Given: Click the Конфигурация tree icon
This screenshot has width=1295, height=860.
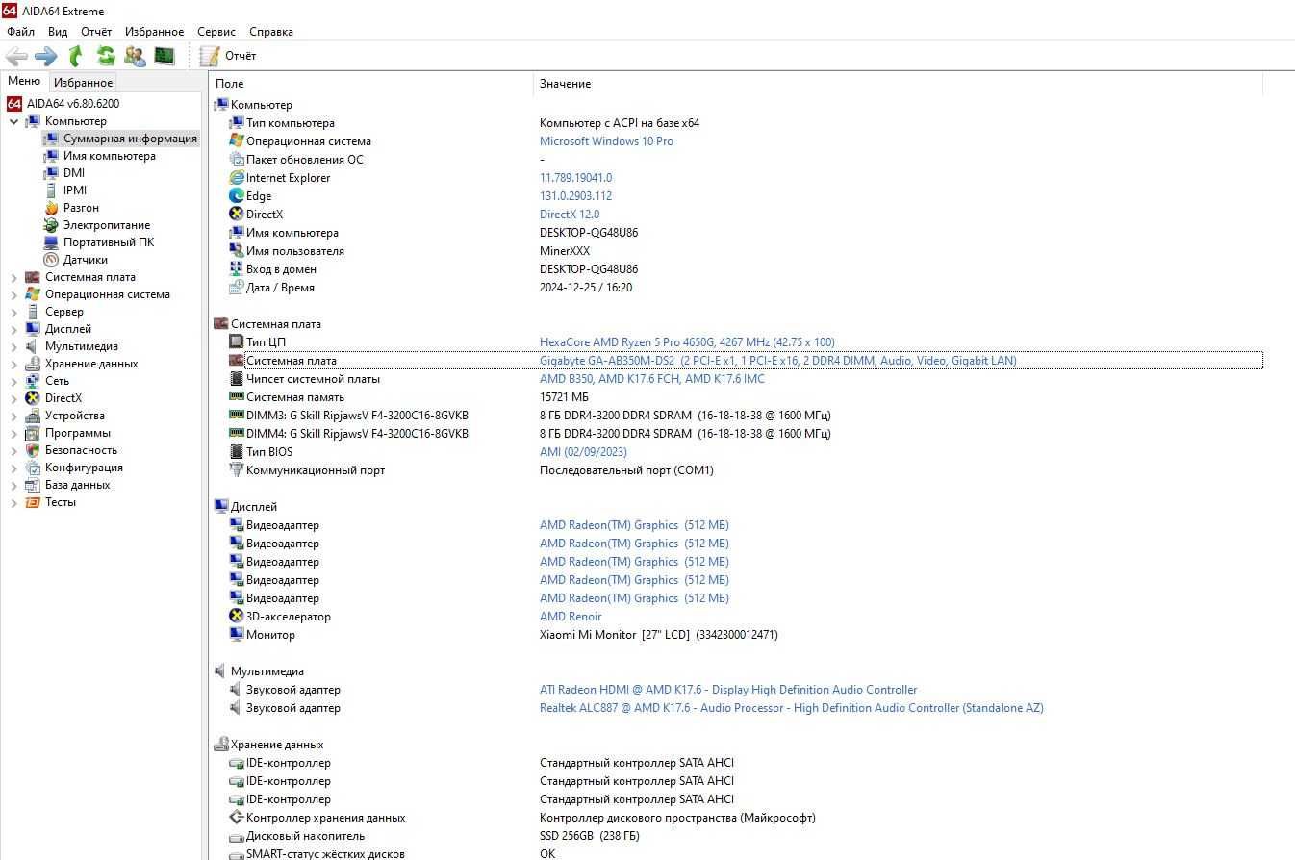Looking at the screenshot, I should click(33, 468).
